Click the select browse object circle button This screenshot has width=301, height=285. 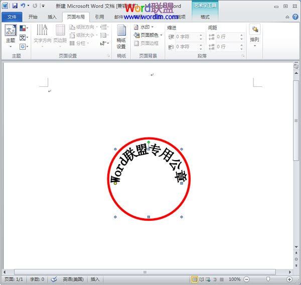point(296,259)
